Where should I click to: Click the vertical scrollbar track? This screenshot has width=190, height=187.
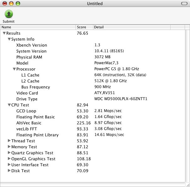187,106
